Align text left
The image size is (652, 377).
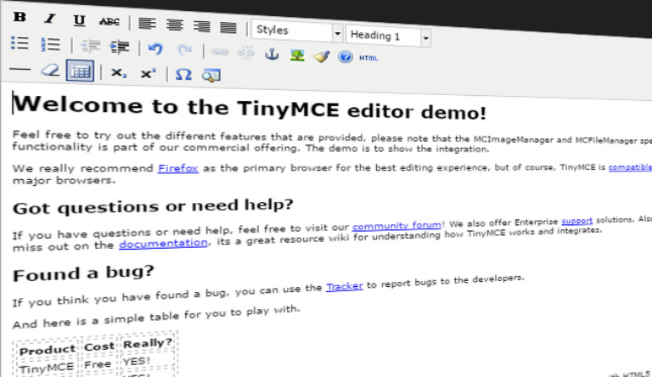[147, 23]
